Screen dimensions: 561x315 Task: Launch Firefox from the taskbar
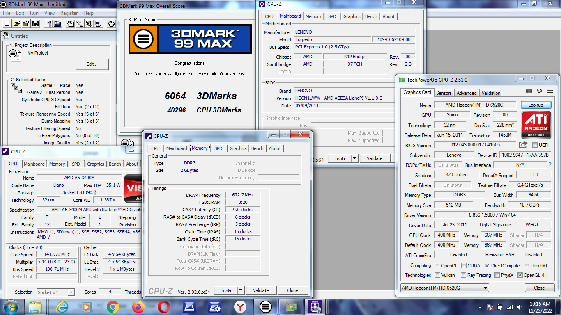click(138, 307)
